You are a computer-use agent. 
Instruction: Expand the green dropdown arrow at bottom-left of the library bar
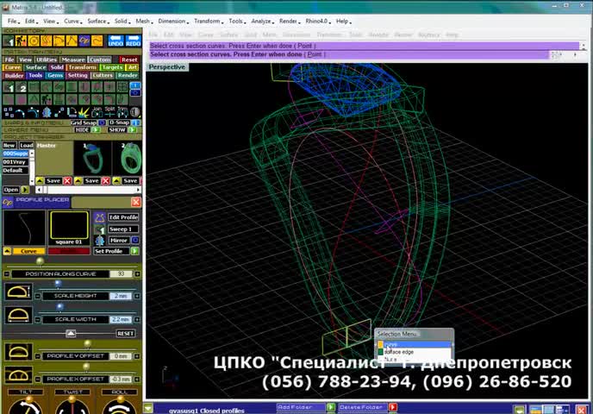pyautogui.click(x=148, y=408)
